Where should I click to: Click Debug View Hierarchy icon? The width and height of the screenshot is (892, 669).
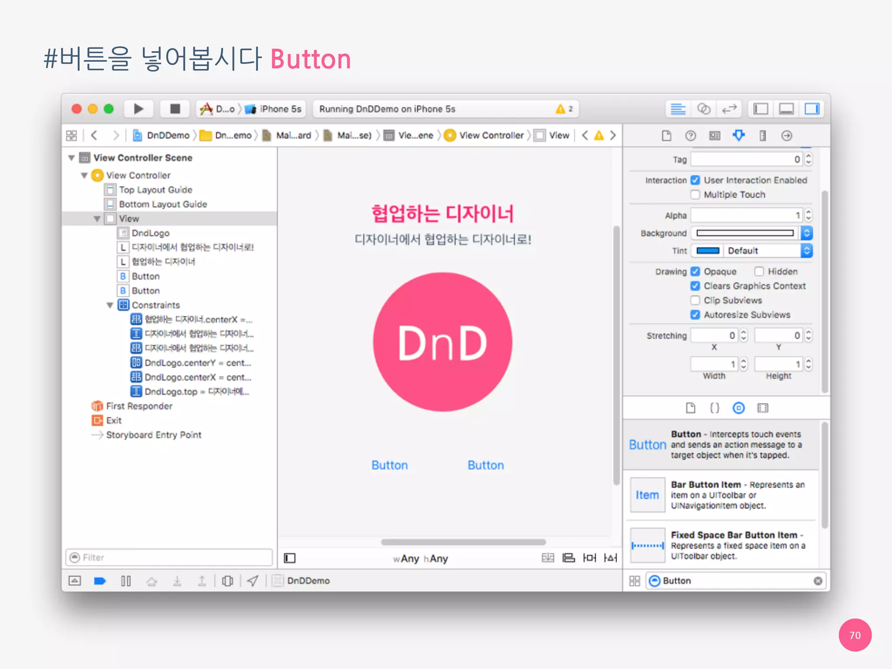point(227,581)
